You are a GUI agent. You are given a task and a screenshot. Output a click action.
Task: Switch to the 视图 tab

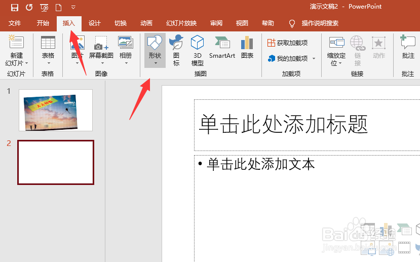point(242,23)
